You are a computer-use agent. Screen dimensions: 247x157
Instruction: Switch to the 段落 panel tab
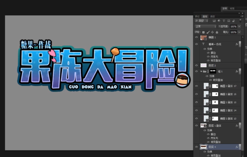(232, 9)
